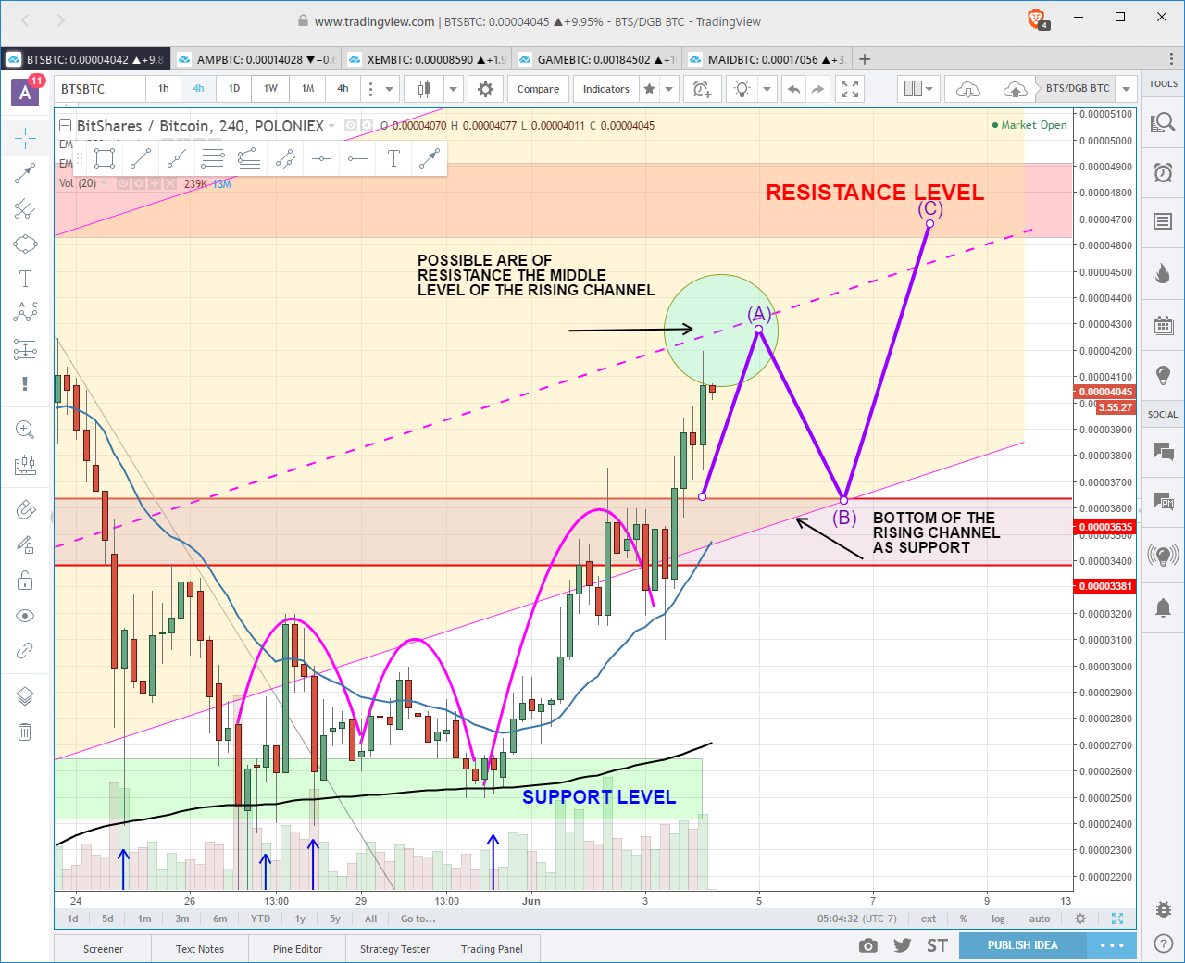The image size is (1185, 963).
Task: Open chart properties gear in top toolbar
Action: (x=485, y=89)
